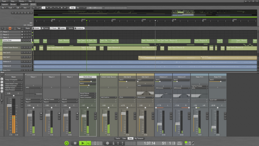Open Return 3 bus dropdown in mixer
The height and width of the screenshot is (146, 259).
[70, 102]
